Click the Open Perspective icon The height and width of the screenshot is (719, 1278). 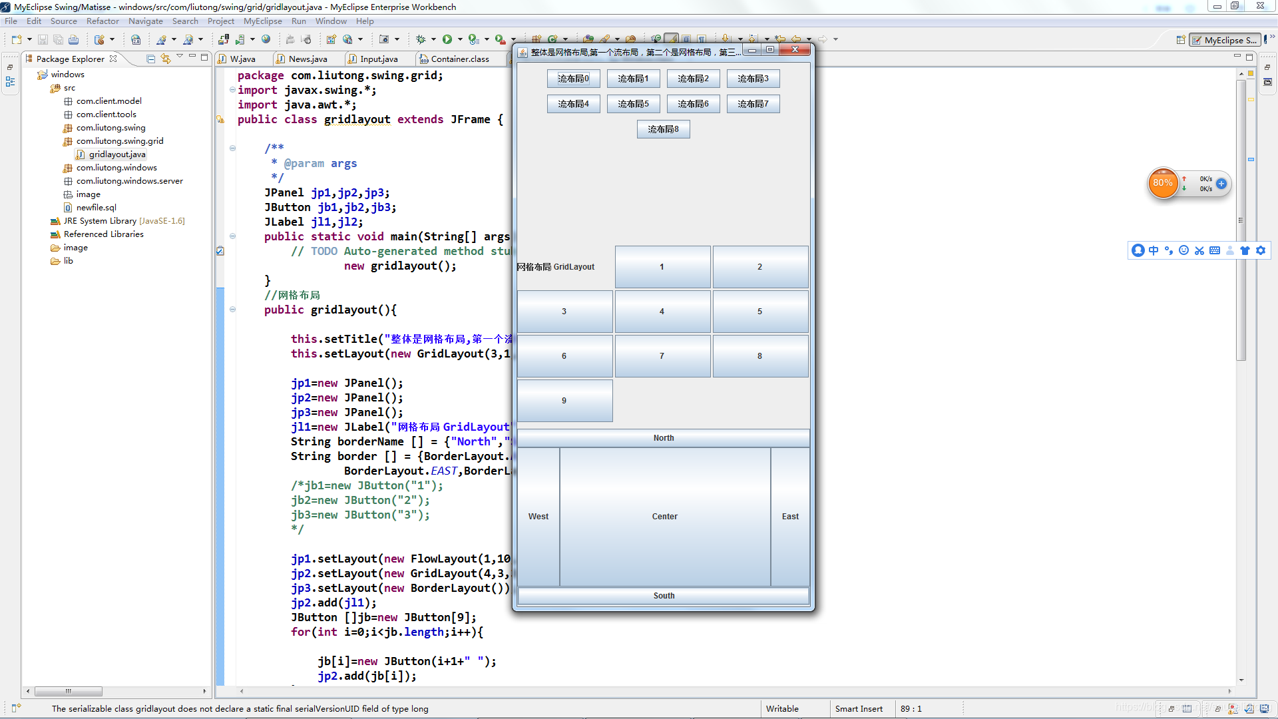point(1181,40)
